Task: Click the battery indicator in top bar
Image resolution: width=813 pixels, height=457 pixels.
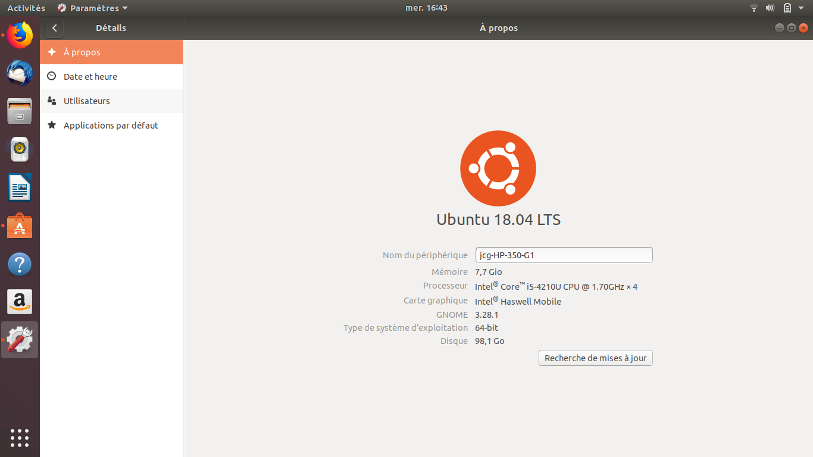Action: pos(787,8)
